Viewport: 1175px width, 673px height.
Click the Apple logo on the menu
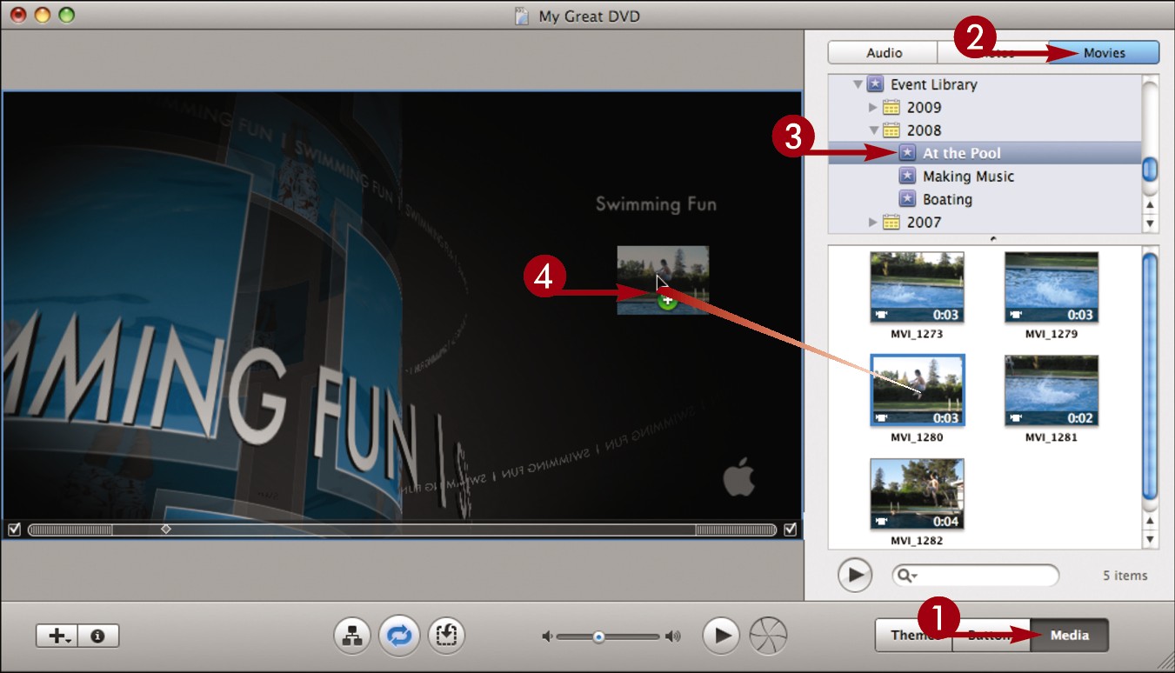(x=738, y=478)
